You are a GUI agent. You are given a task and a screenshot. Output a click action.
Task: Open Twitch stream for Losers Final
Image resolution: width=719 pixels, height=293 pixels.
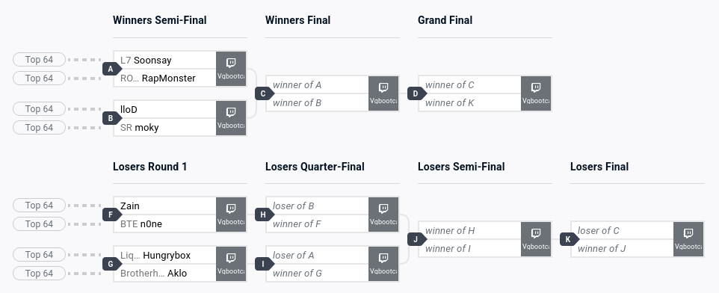(x=688, y=239)
